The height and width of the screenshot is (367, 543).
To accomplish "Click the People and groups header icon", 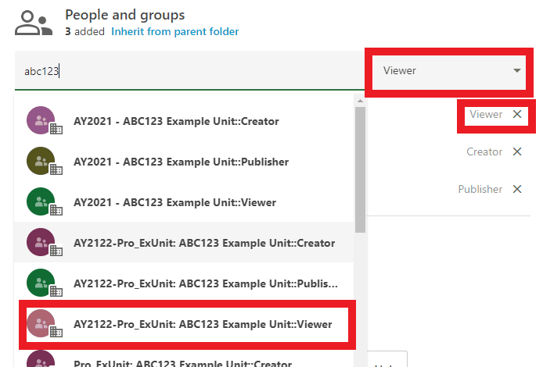I will (x=32, y=23).
